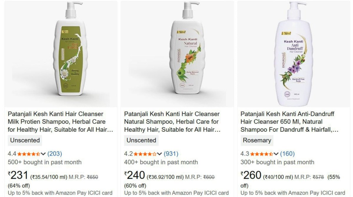This screenshot has height=197, width=353.
Task: Open Milk Protien Shampoo product title
Action: click(x=60, y=122)
